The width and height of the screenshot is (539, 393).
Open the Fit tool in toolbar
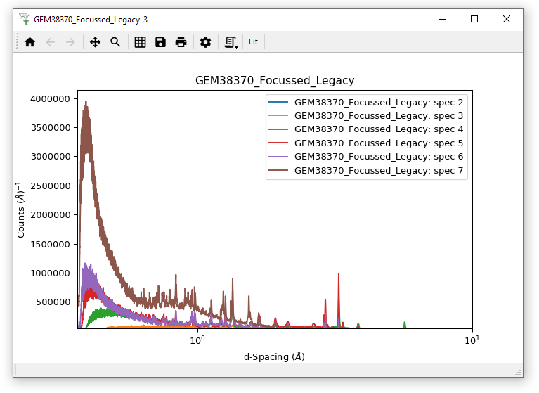[253, 42]
